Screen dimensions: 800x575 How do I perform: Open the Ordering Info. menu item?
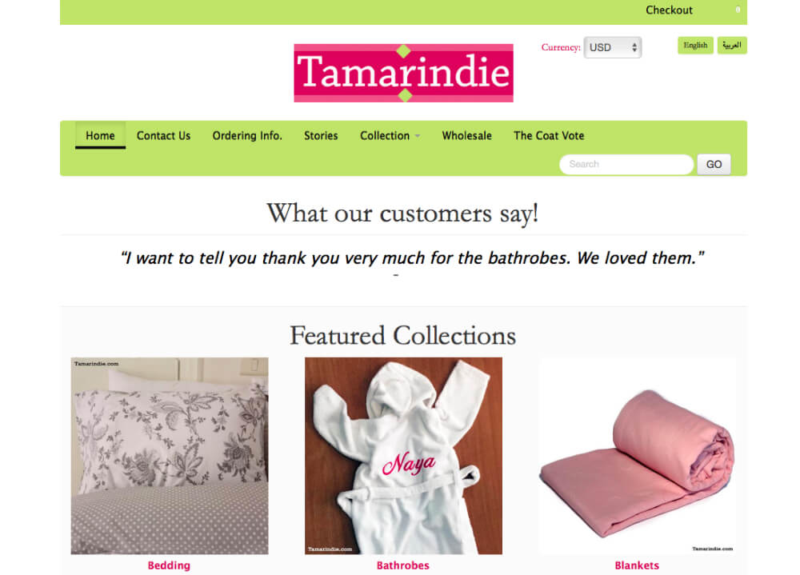pyautogui.click(x=247, y=136)
